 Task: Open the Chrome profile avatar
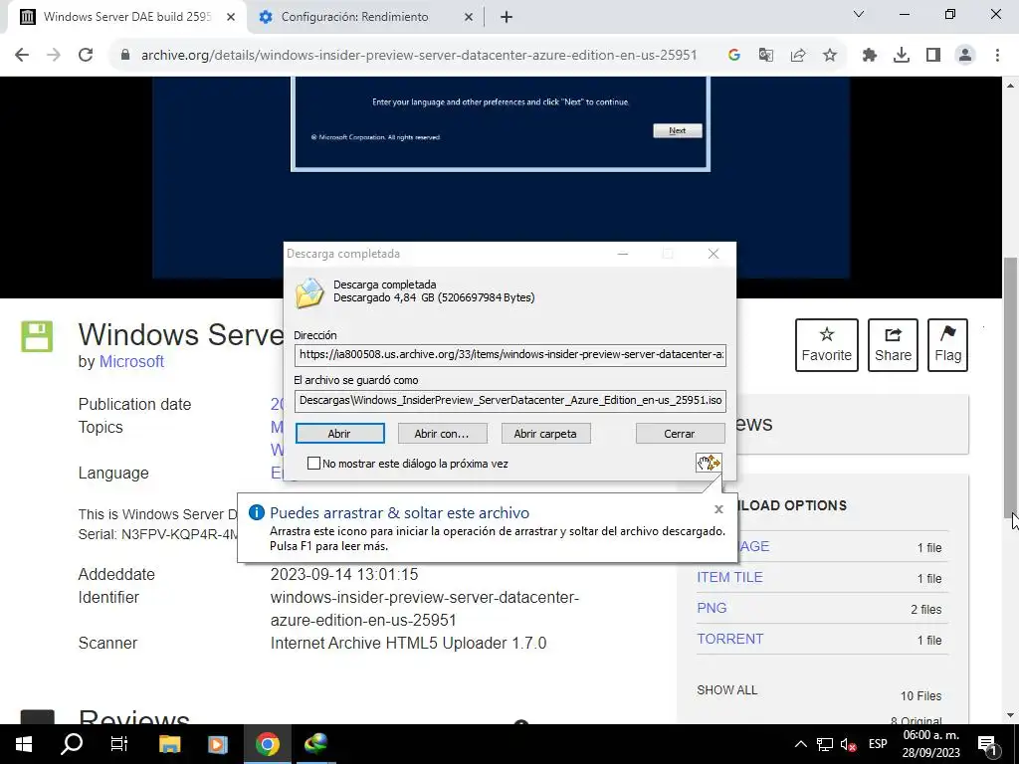click(x=965, y=56)
